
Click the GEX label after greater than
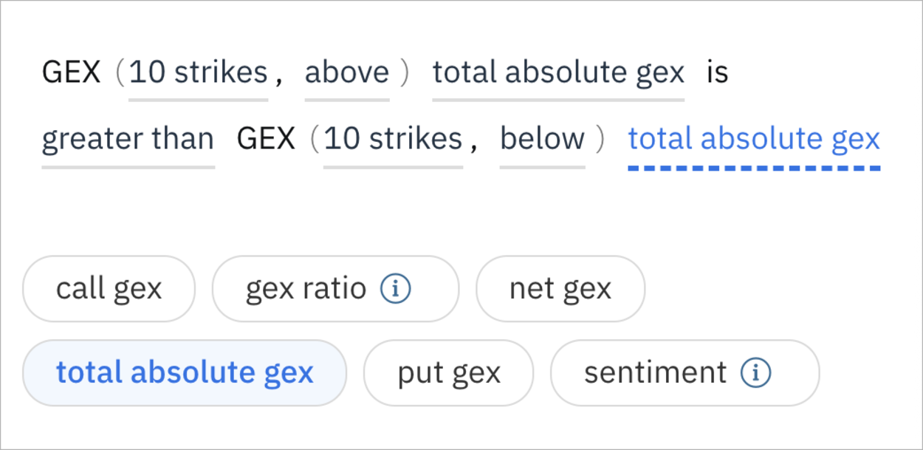[266, 139]
